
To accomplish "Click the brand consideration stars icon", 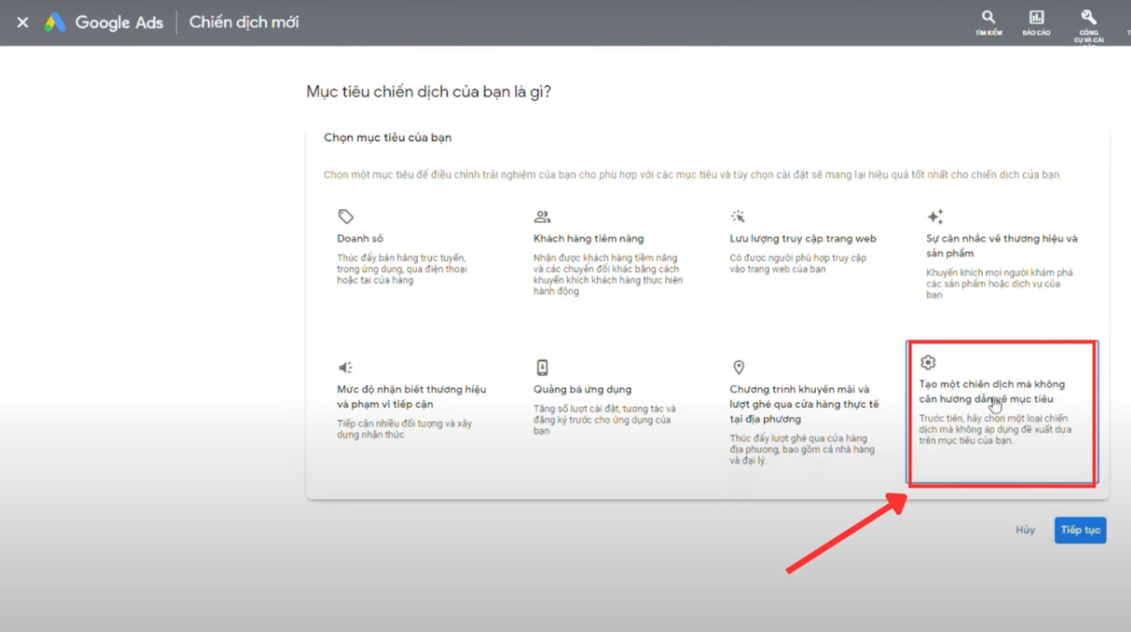I will [935, 217].
